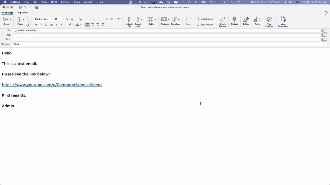Decrease font size with smaller A icon
This screenshot has width=330, height=185.
pos(72,19)
